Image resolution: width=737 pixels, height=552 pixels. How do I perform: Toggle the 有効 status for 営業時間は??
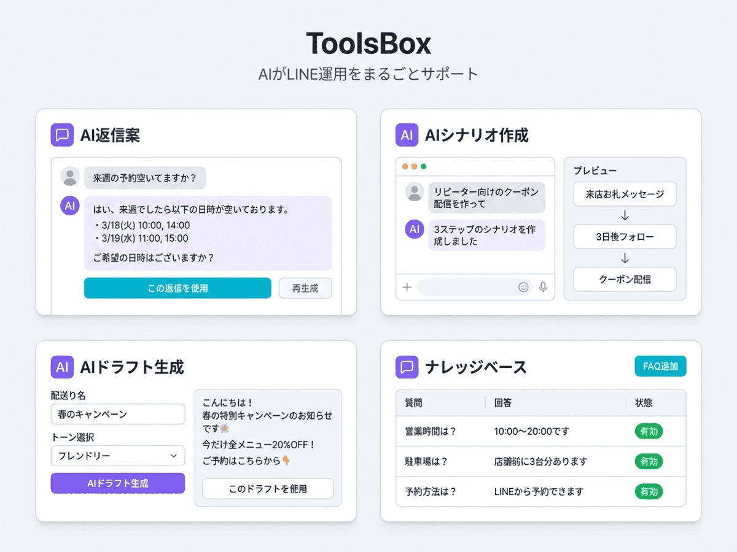click(649, 431)
